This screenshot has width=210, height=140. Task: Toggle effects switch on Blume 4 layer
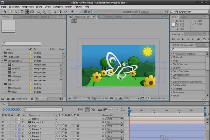click(66, 133)
